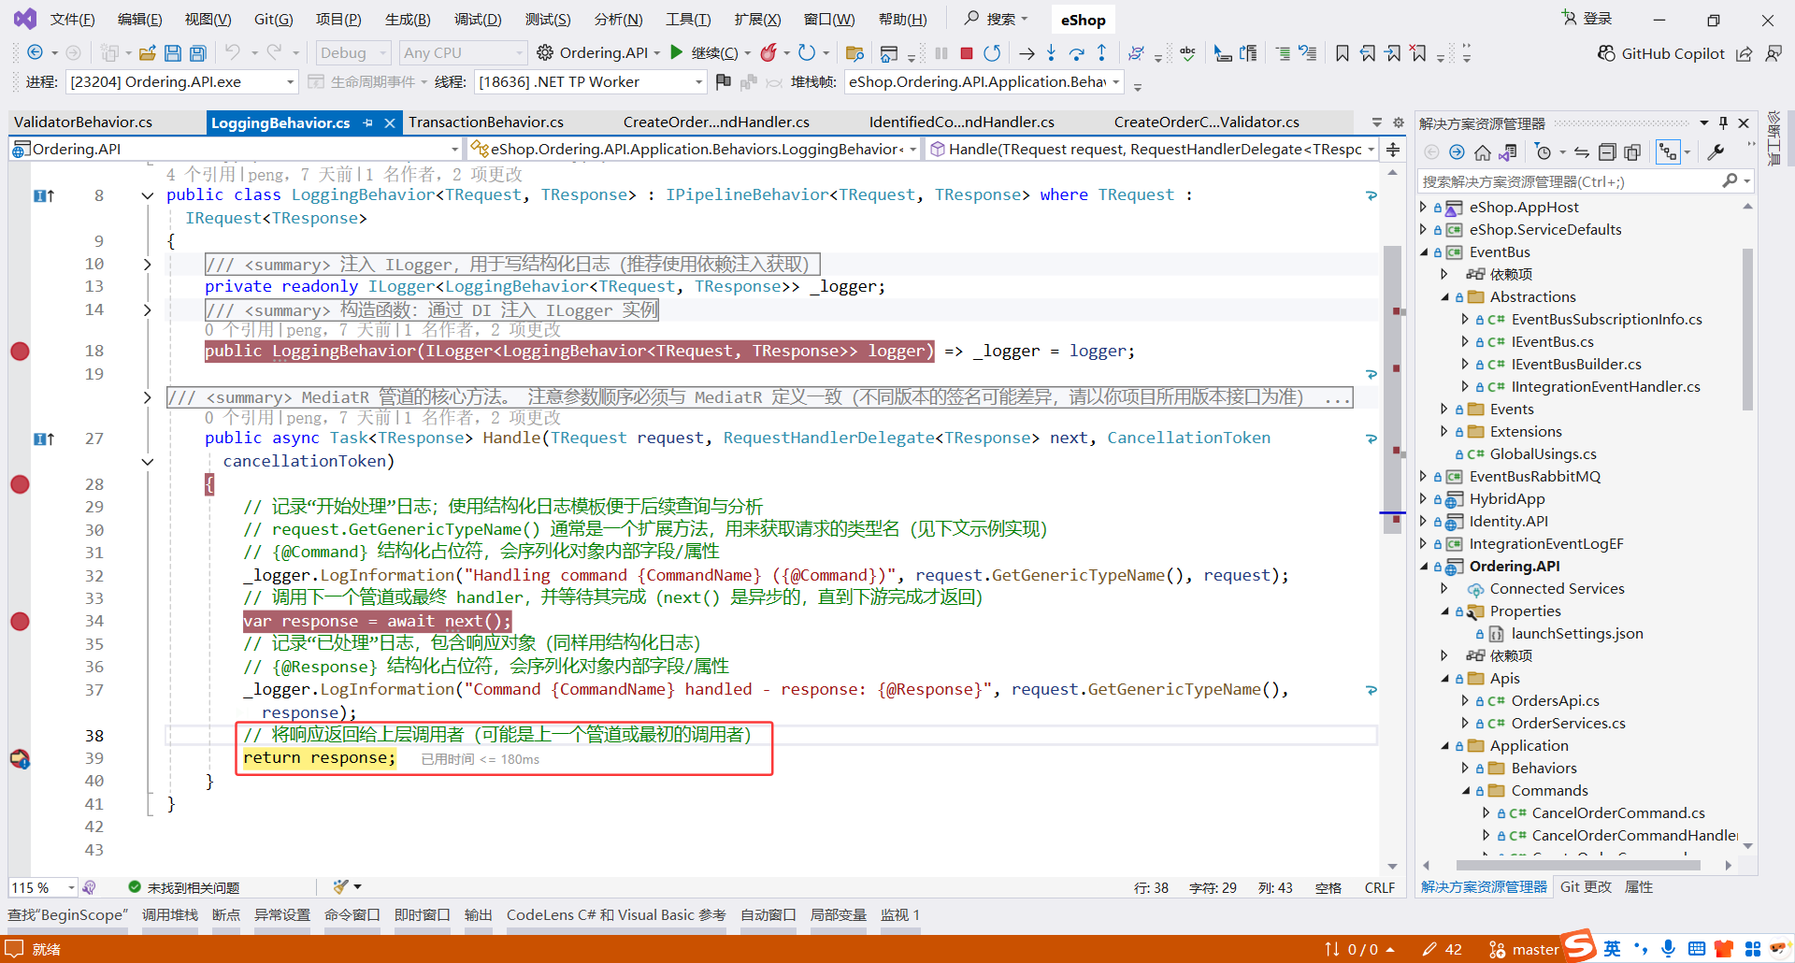
Task: Switch to the TransactionBehavior.cs tab
Action: (x=486, y=122)
